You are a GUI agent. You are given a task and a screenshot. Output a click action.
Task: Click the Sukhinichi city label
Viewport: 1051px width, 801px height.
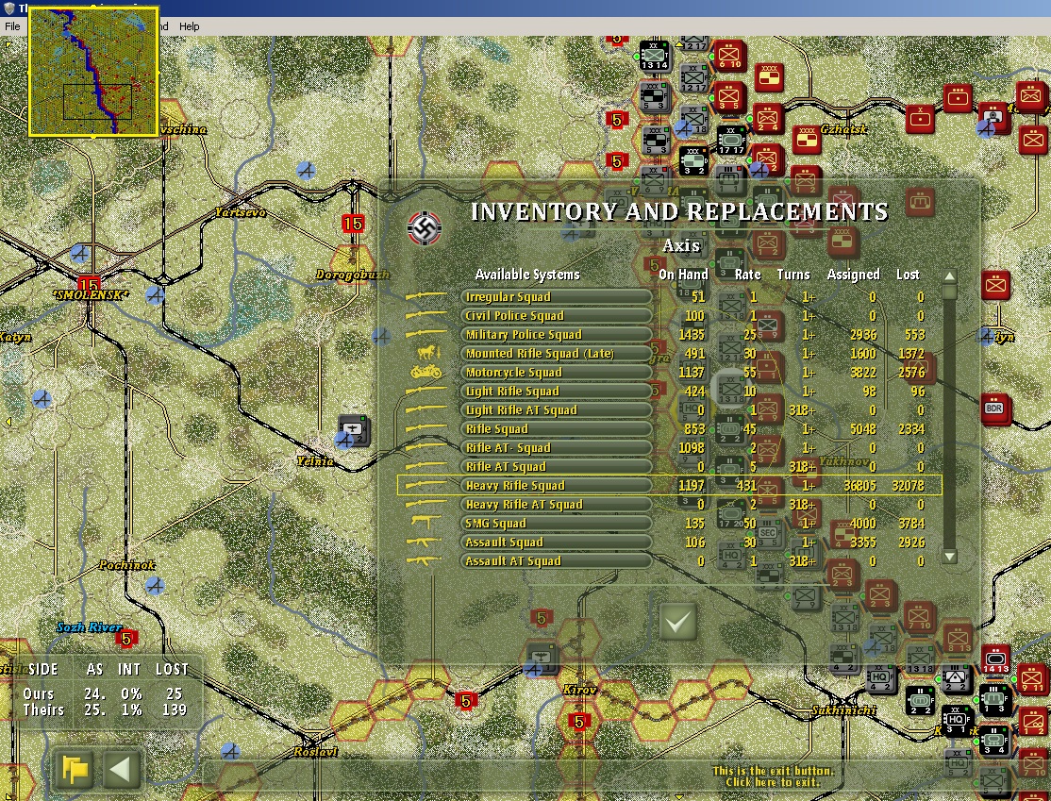[843, 709]
